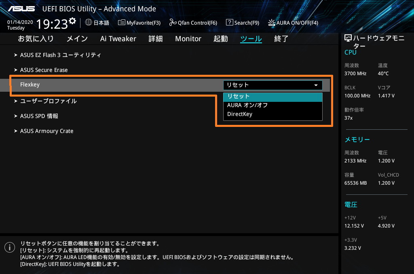
Task: Click the Flexkey dropdown arrow
Action: click(x=316, y=85)
